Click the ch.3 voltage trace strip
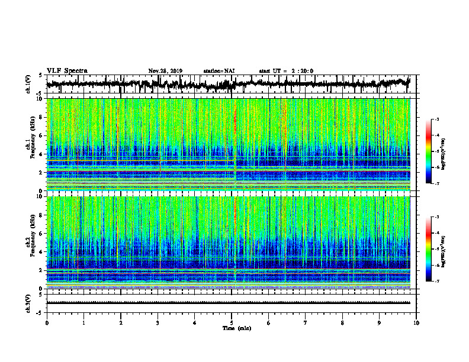This screenshot has width=469, height=362. point(228,303)
